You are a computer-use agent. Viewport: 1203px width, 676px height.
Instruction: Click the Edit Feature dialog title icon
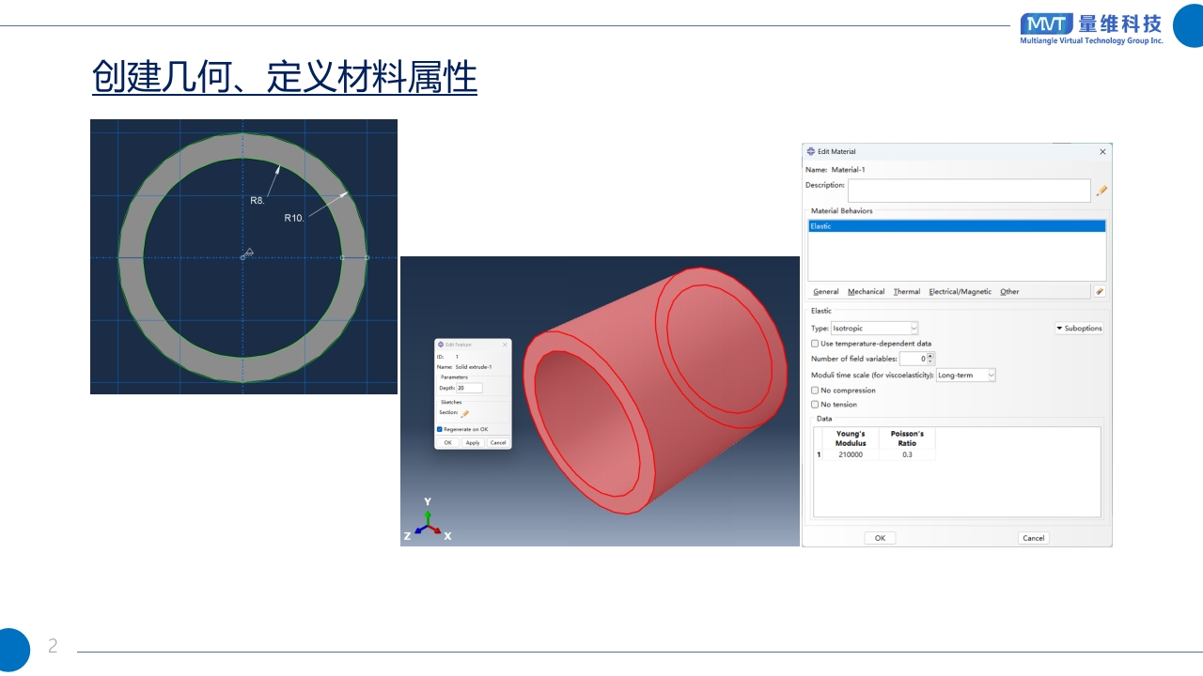coord(440,345)
